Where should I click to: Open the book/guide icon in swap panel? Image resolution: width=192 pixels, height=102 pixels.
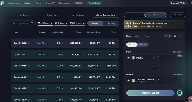[175, 36]
